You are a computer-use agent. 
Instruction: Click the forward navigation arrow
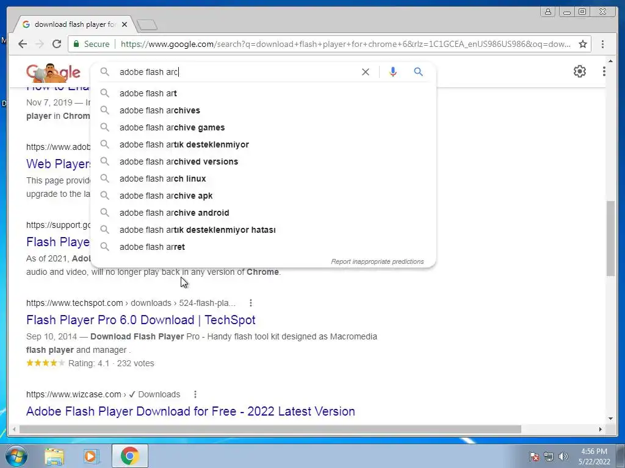[x=40, y=44]
